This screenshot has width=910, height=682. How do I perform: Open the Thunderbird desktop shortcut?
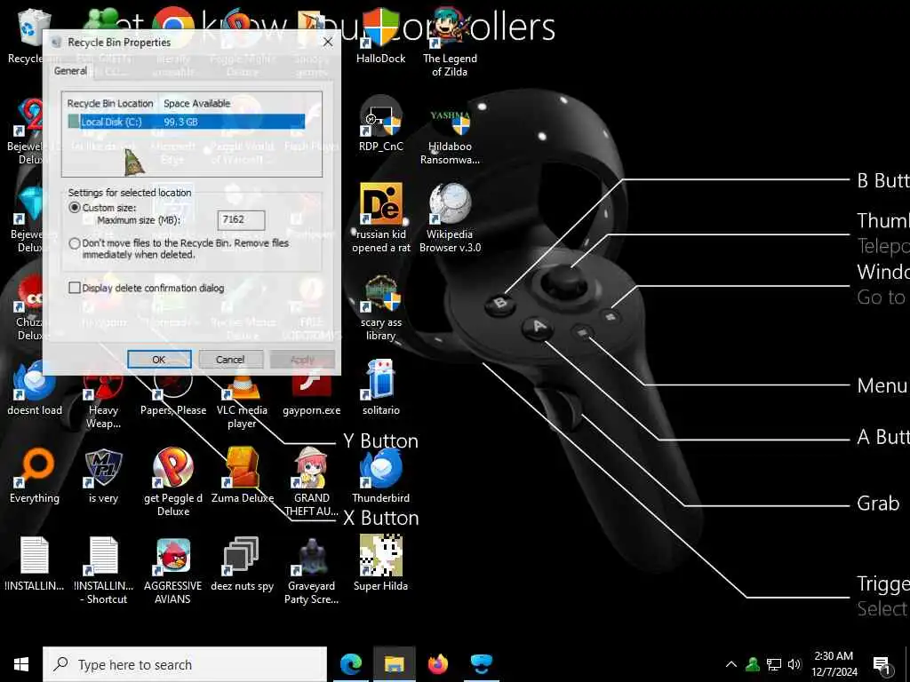coord(380,476)
